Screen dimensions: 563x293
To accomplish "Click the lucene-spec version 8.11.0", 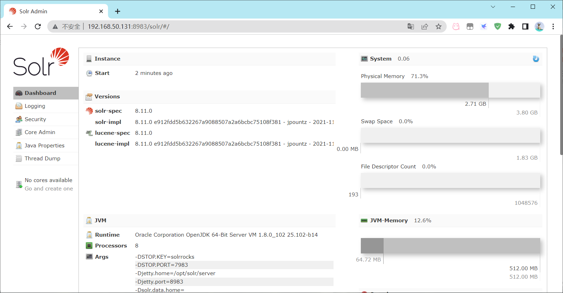I will (144, 133).
